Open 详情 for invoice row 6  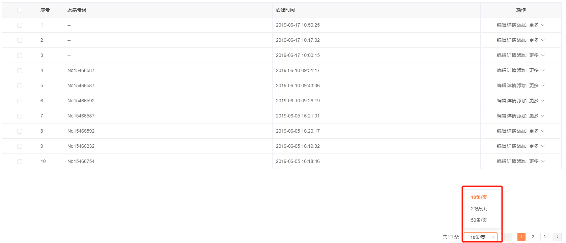click(511, 101)
